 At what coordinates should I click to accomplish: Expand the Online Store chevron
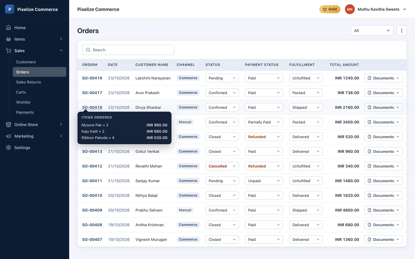click(x=61, y=125)
